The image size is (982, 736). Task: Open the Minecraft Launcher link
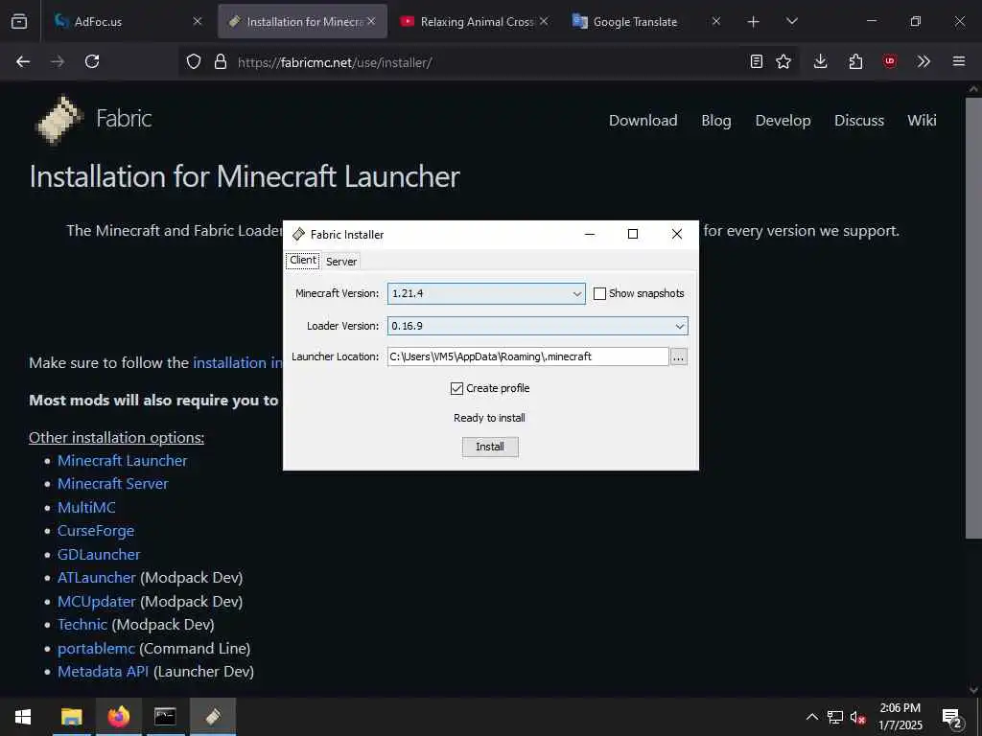[122, 461]
